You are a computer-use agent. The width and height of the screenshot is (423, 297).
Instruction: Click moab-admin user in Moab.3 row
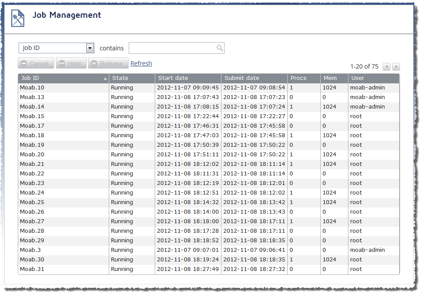pyautogui.click(x=368, y=250)
